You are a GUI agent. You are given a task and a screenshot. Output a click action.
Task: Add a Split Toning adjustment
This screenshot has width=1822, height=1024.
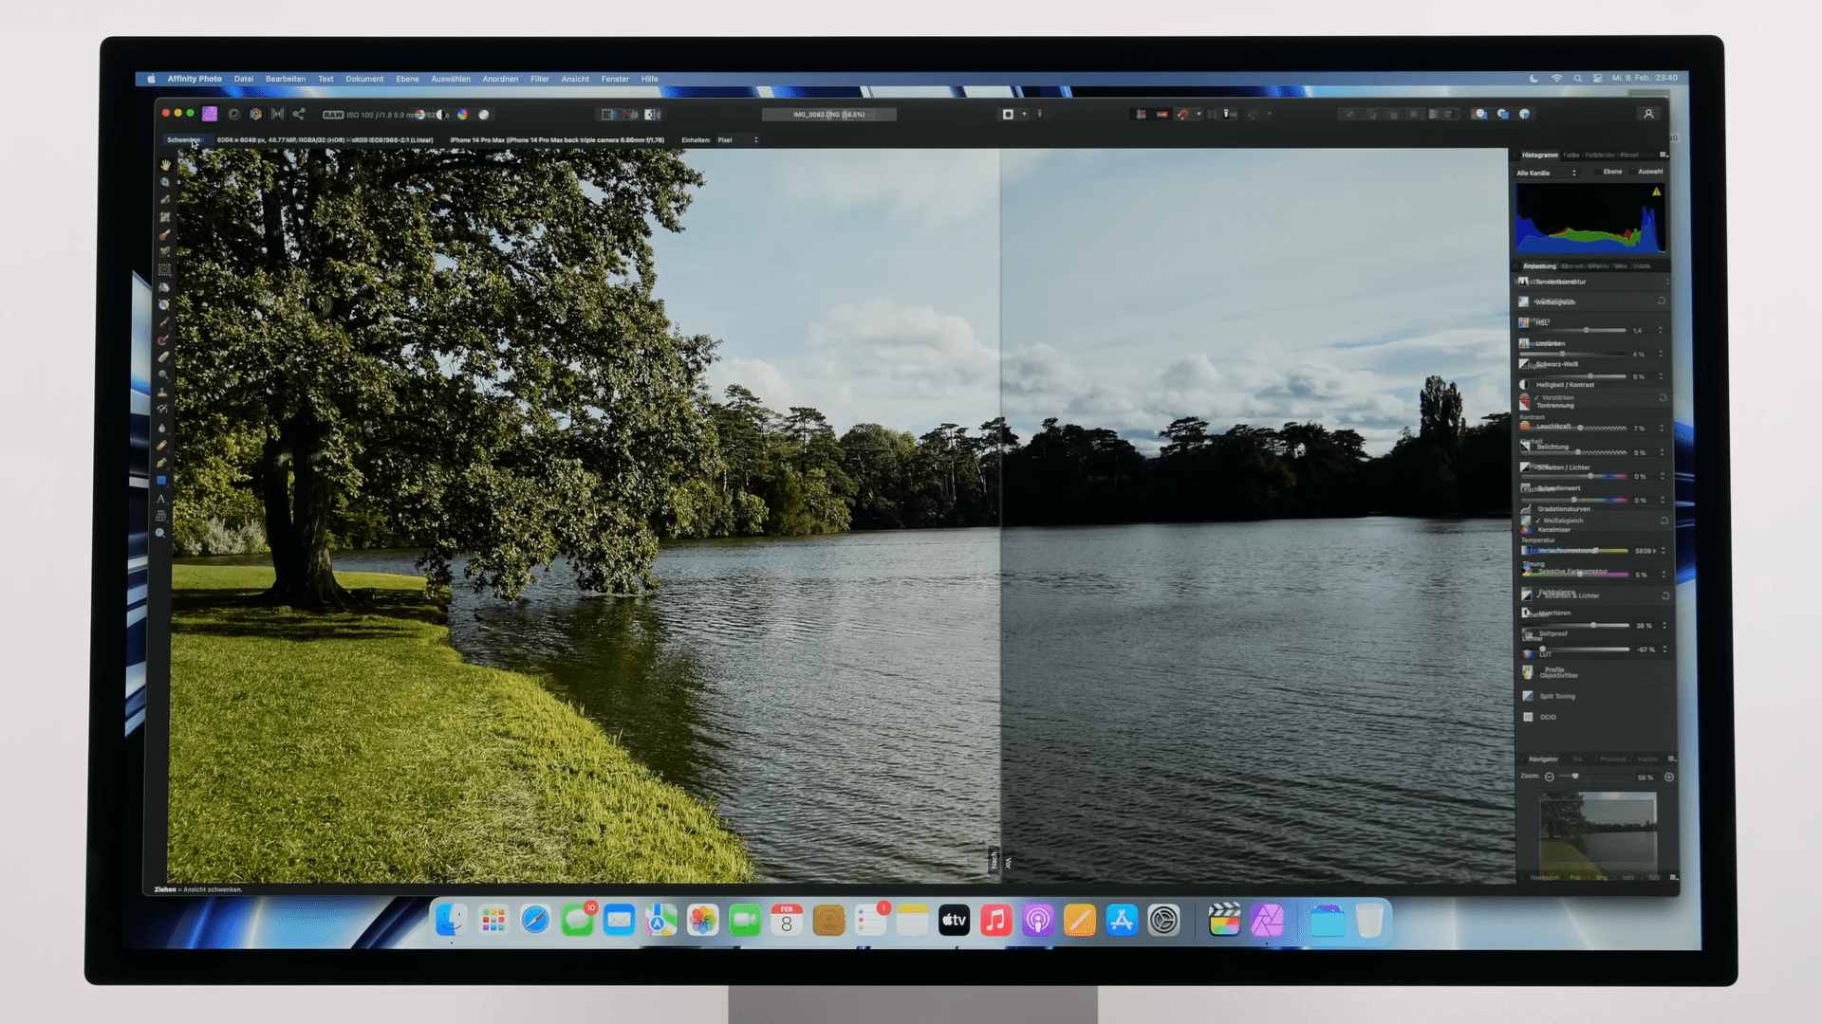click(x=1556, y=696)
